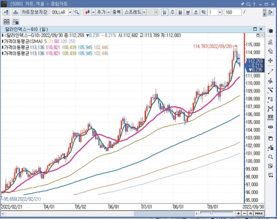Click the chart indicator settings icon
Screen dimensions: 277x219
[x=270, y=148]
